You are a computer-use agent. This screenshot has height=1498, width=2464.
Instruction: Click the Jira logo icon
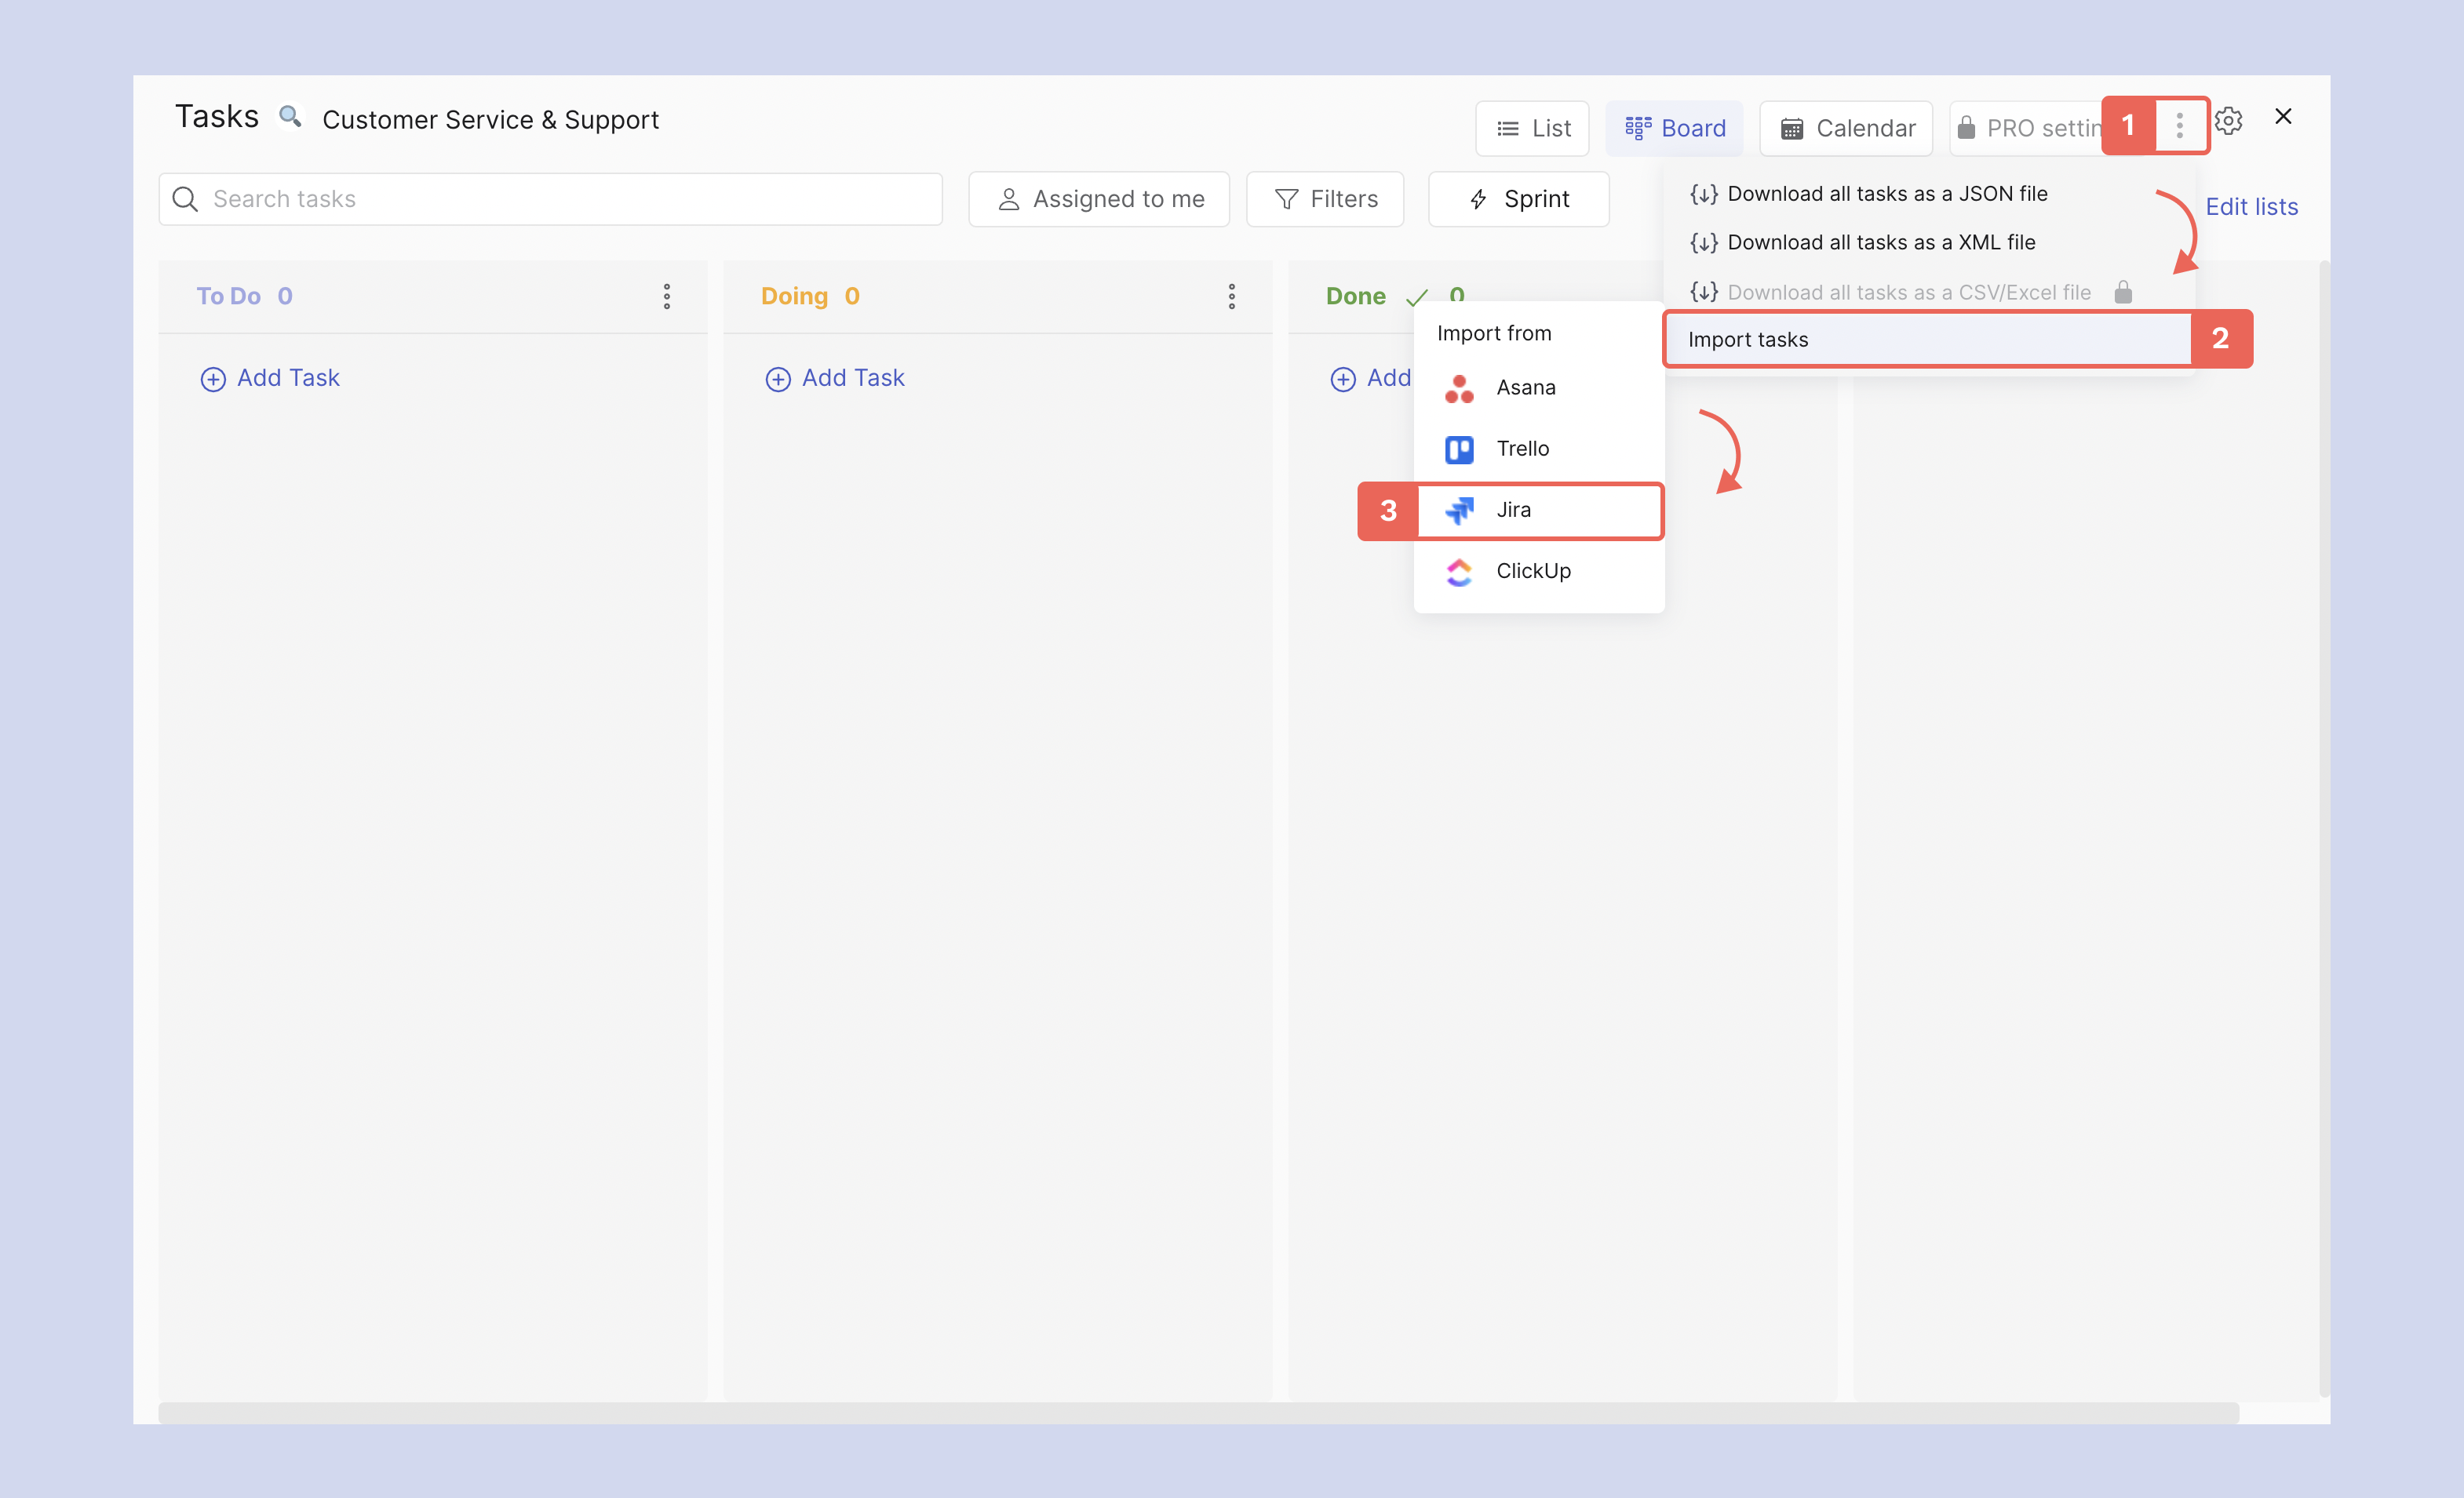(1459, 511)
